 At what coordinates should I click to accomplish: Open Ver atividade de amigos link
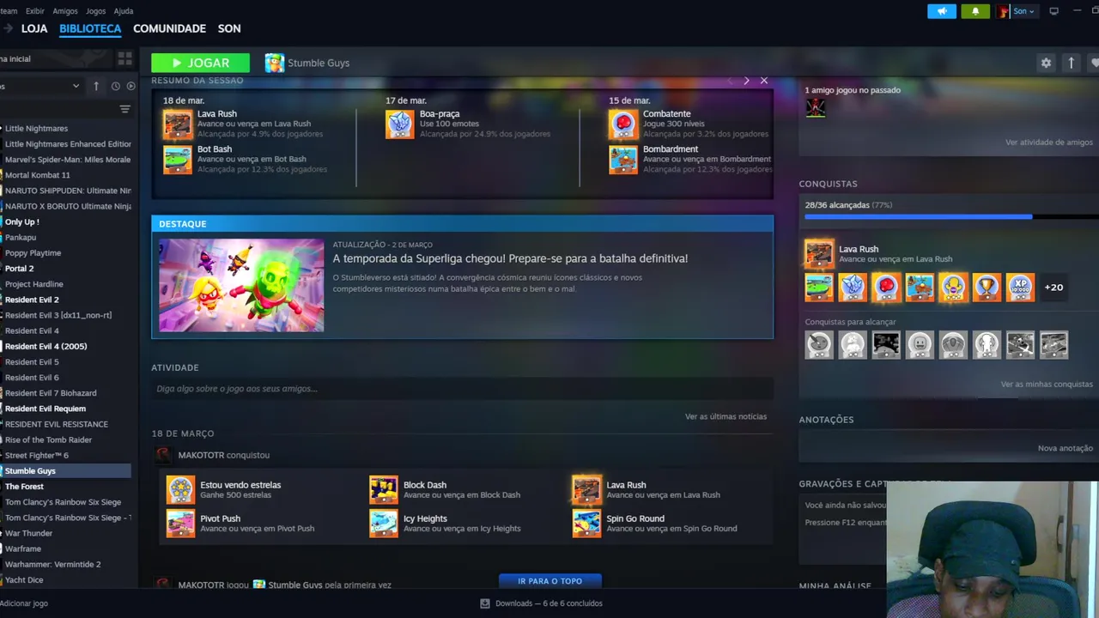(1049, 142)
